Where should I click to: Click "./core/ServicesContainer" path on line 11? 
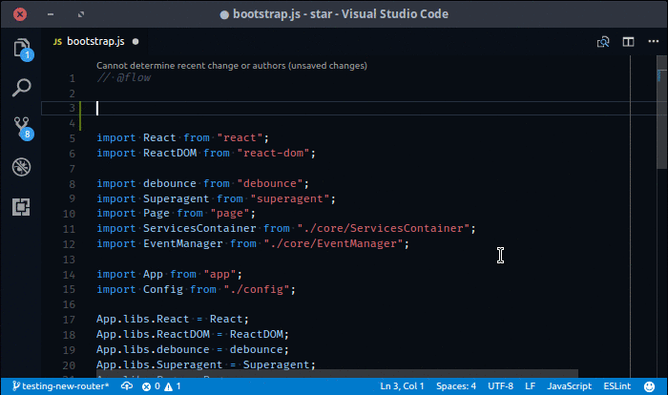point(384,228)
